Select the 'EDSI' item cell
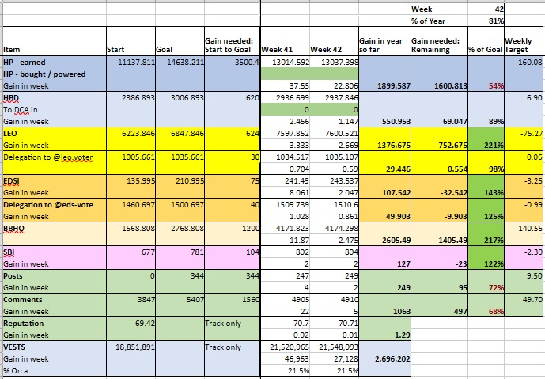Viewport: 545px width, 379px height. click(x=52, y=180)
